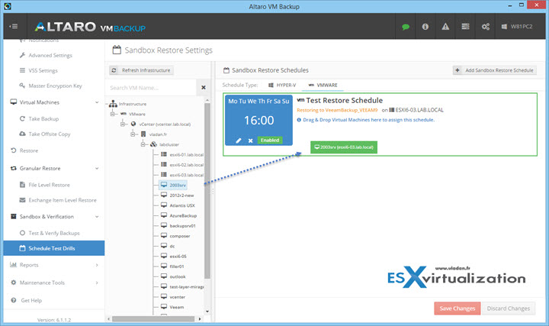Open the gears settings icon in header
The image size is (549, 326).
(485, 27)
